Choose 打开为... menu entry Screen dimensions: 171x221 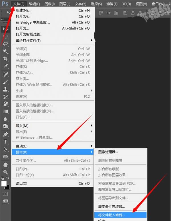tap(53, 28)
